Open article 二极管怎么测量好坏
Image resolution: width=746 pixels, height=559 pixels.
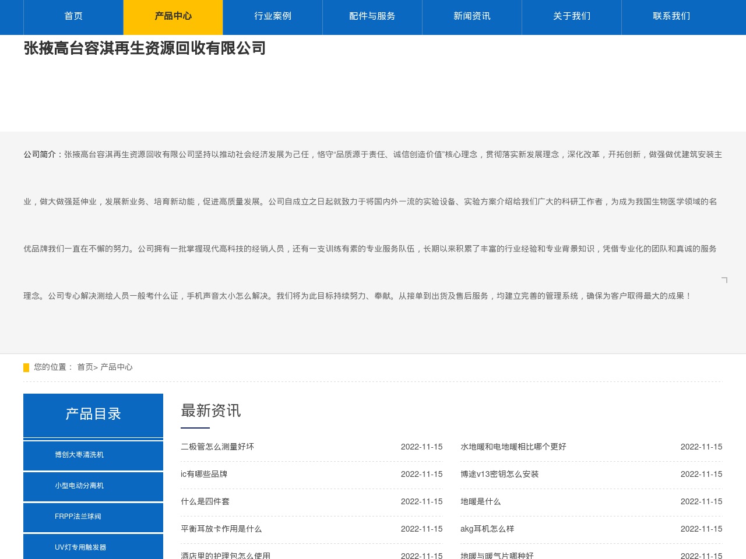tap(217, 447)
